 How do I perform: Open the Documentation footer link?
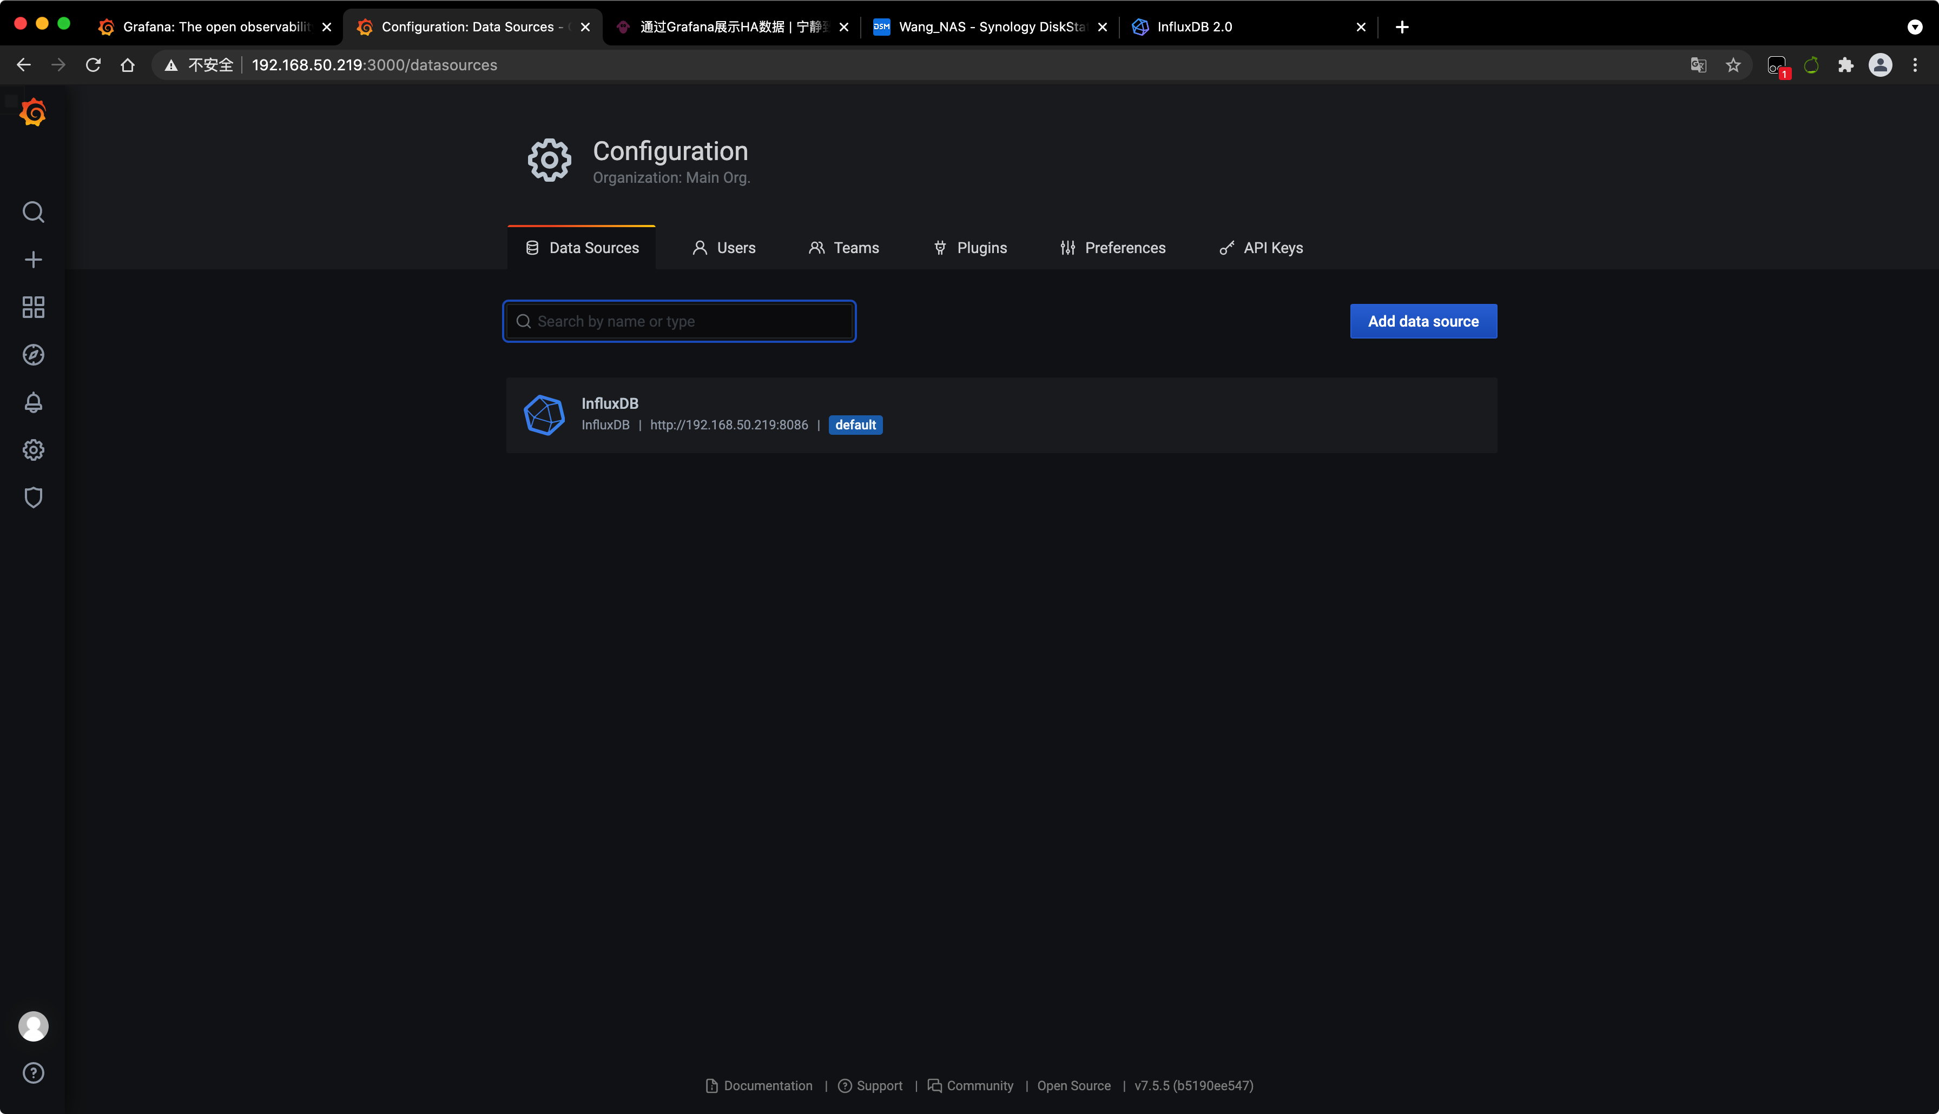759,1086
